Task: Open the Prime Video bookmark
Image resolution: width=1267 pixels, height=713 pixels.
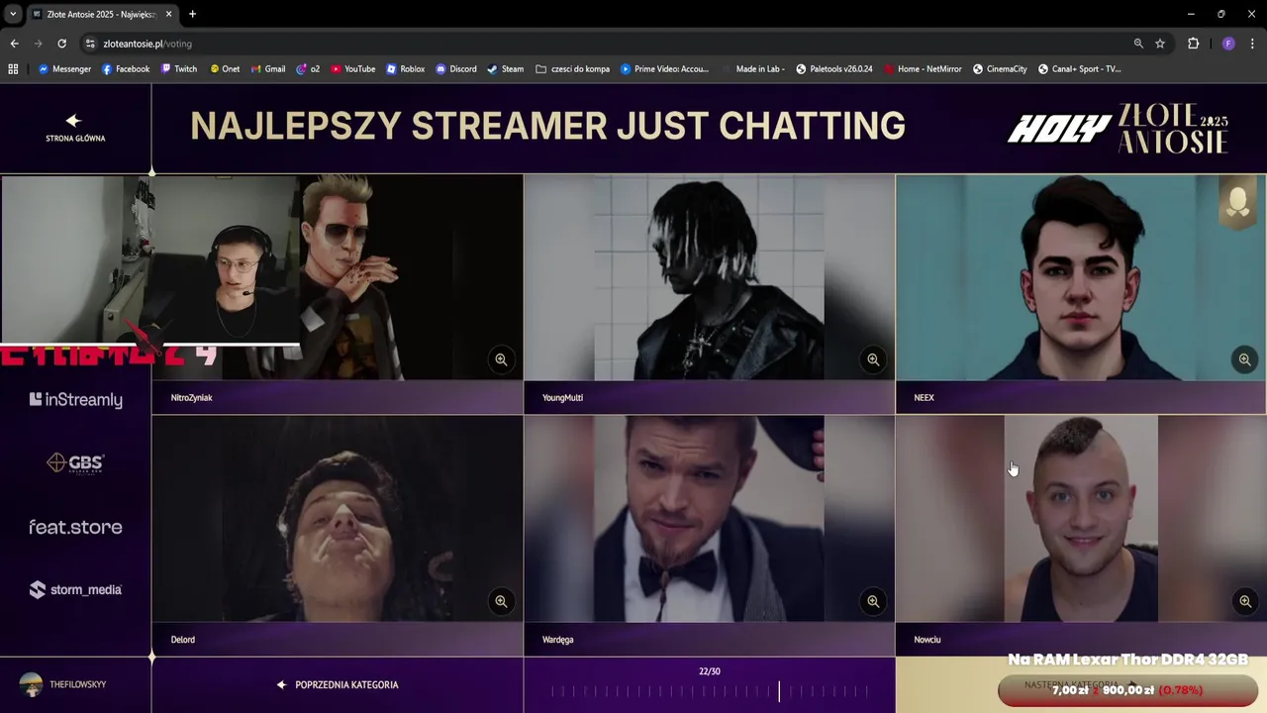Action: [x=664, y=69]
